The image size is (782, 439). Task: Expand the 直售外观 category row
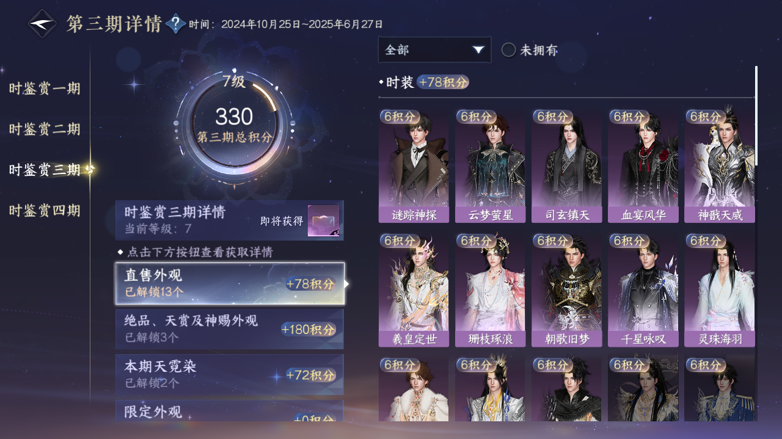230,283
